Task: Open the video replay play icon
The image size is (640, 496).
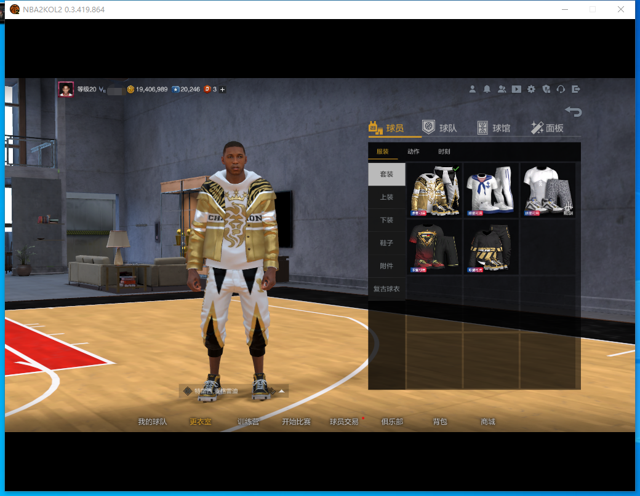Action: click(x=516, y=89)
